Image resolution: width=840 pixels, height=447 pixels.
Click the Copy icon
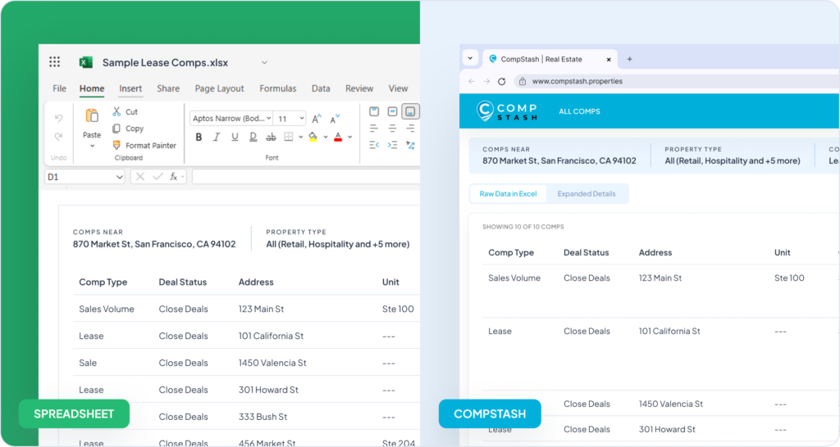(x=116, y=129)
